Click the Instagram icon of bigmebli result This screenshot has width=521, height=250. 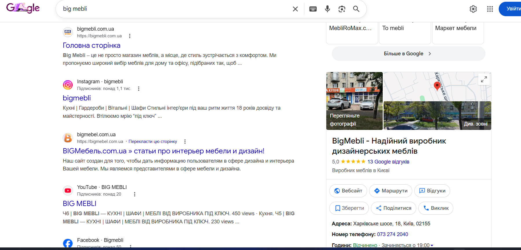(68, 85)
